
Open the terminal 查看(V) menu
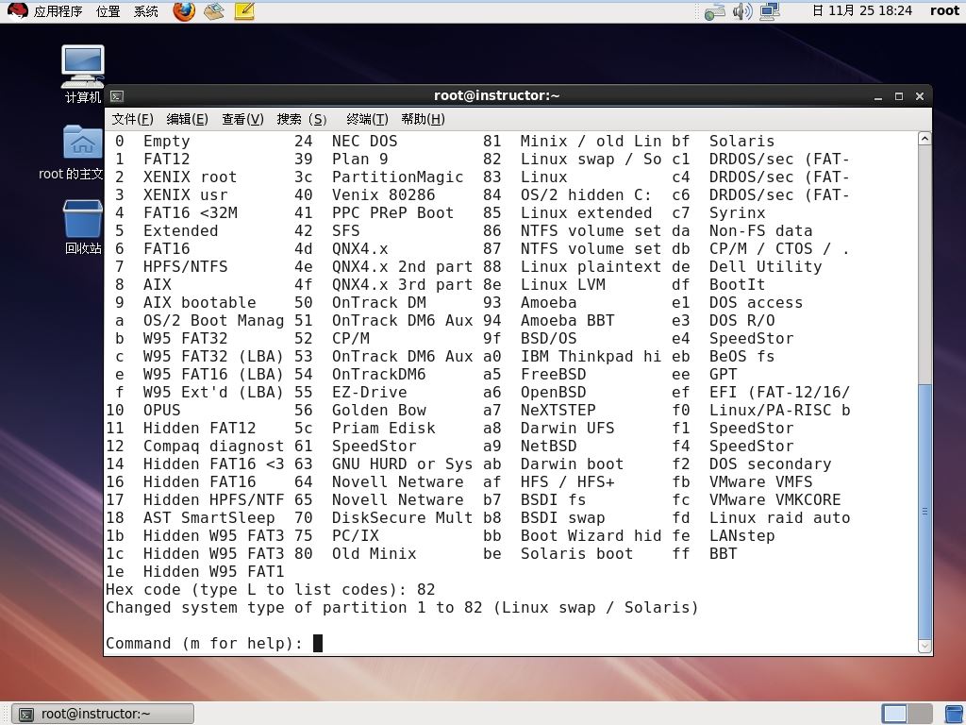click(x=242, y=119)
